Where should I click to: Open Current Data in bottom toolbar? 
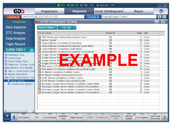50,117
